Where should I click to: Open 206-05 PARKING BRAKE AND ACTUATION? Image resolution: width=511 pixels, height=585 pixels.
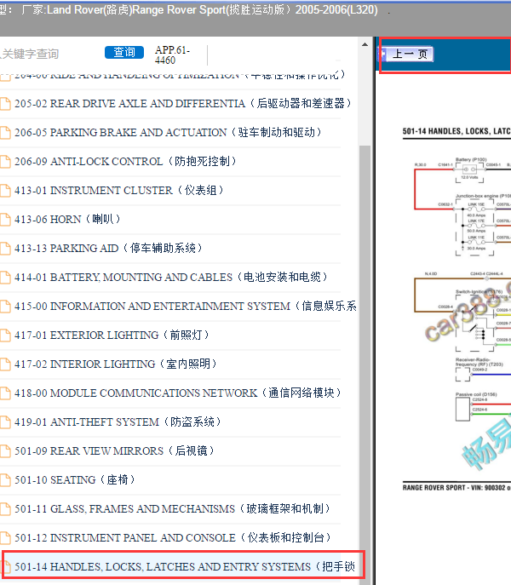[x=168, y=133]
